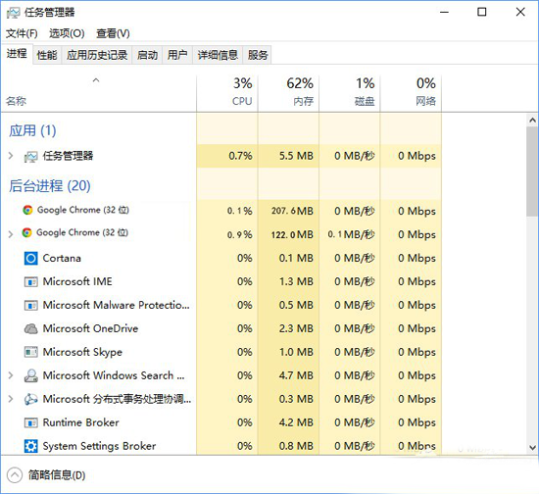Click the Chrome icon in the 207.6 MB row
Image resolution: width=539 pixels, height=494 pixels.
click(x=27, y=210)
